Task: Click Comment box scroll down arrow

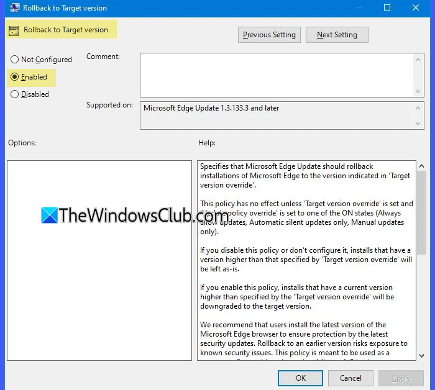Action: 418,91
